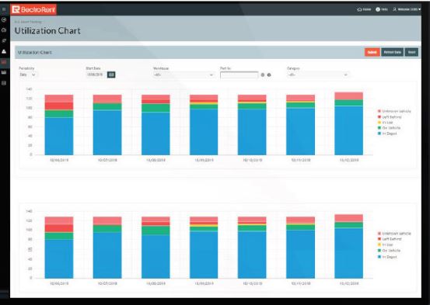Screen dimensions: 430x305
Task: Open Help in the header
Action: [382, 9]
